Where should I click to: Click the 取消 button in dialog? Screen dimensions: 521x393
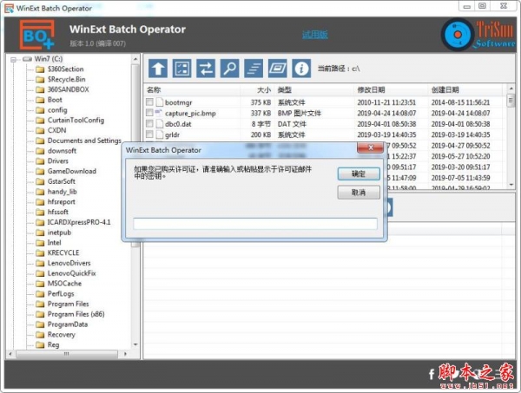(359, 193)
